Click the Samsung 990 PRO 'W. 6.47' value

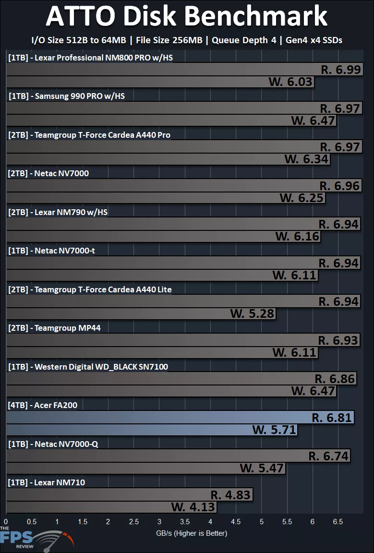coord(313,120)
